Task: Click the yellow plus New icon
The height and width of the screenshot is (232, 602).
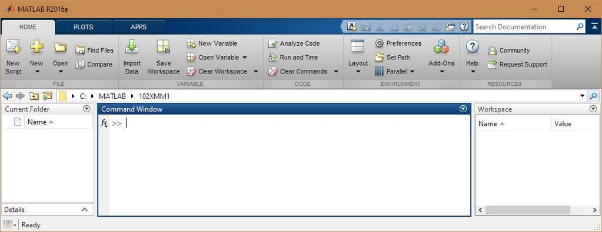Action: click(x=36, y=47)
